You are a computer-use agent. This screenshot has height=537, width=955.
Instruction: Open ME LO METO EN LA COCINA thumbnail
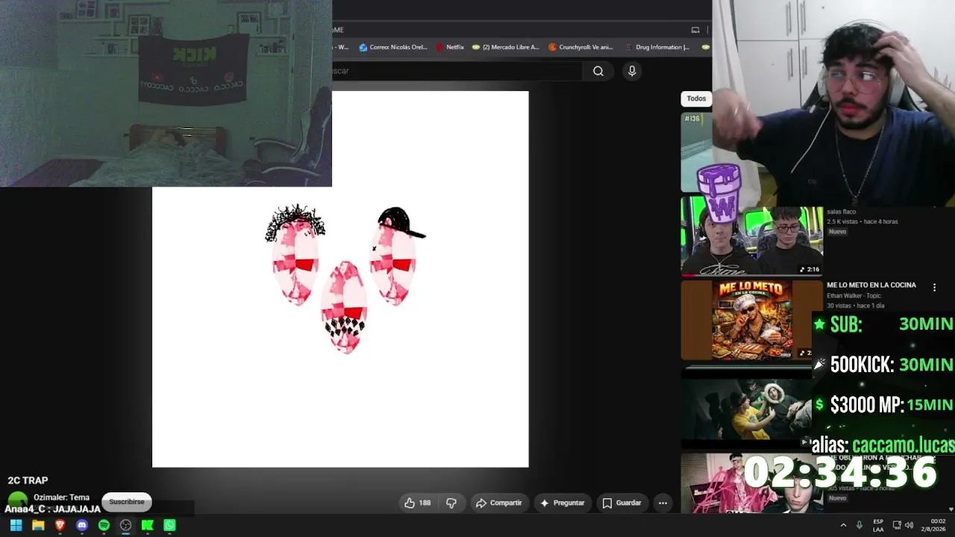click(x=752, y=320)
